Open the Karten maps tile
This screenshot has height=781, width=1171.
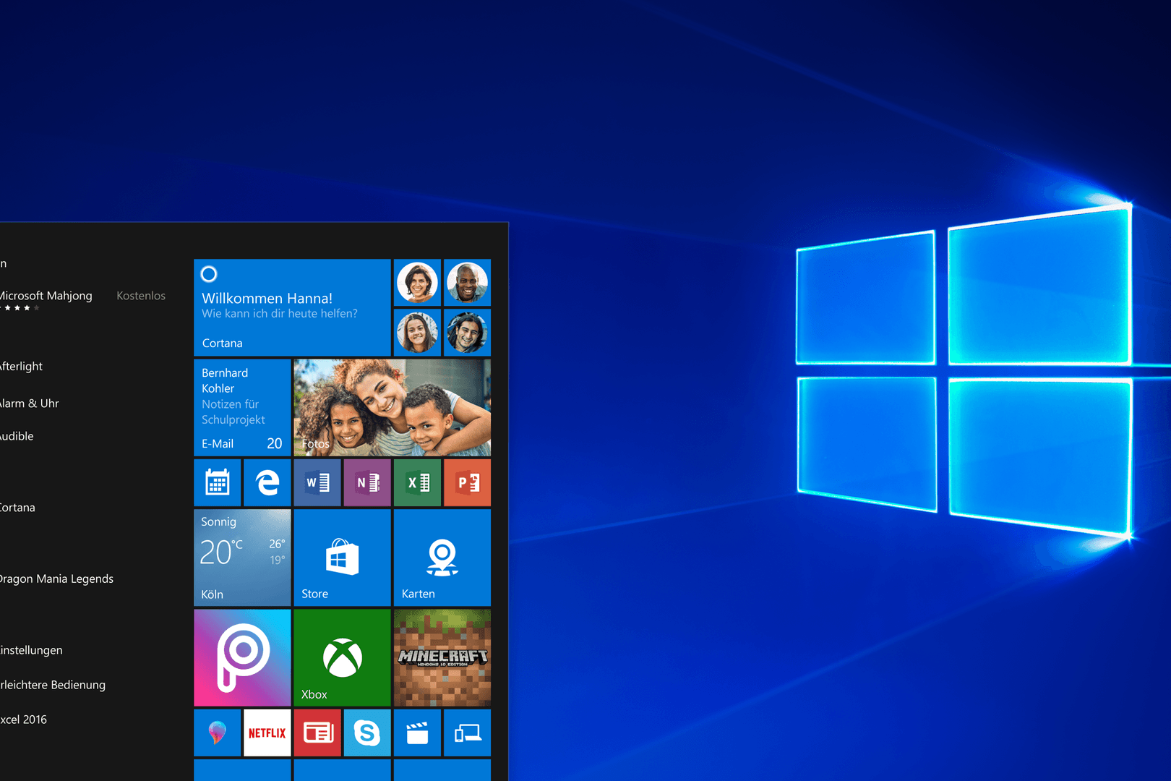click(x=442, y=558)
